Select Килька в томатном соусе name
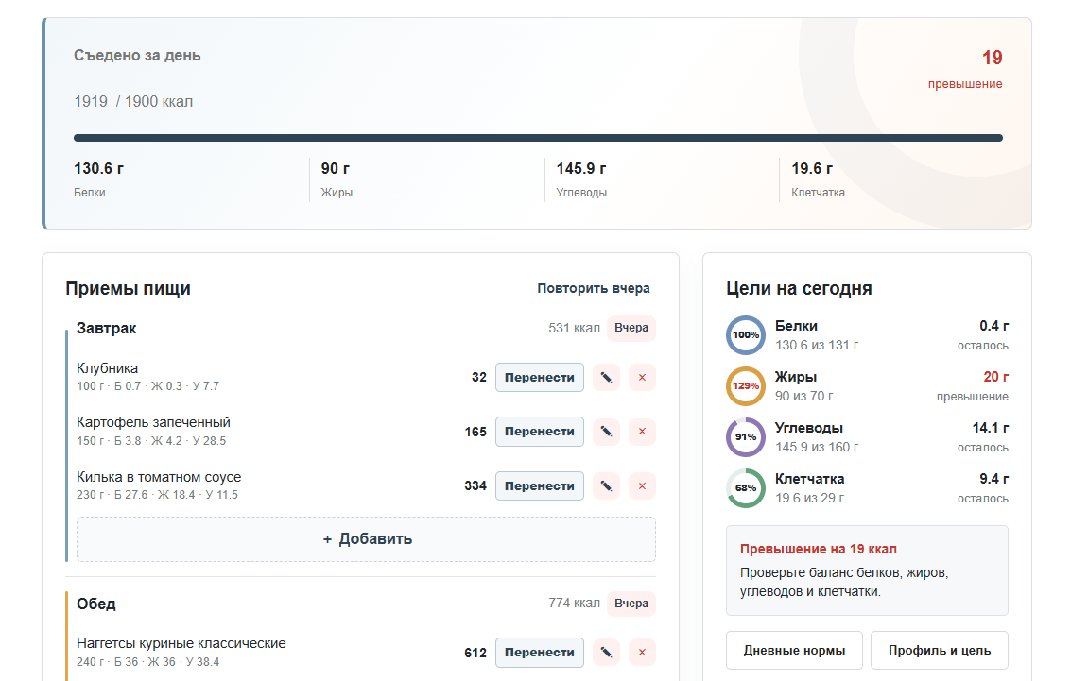The width and height of the screenshot is (1071, 681). tap(159, 477)
